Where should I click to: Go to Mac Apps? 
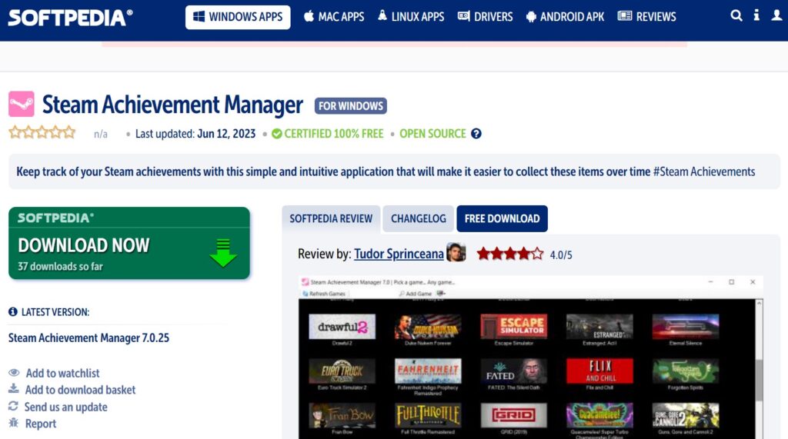click(334, 17)
